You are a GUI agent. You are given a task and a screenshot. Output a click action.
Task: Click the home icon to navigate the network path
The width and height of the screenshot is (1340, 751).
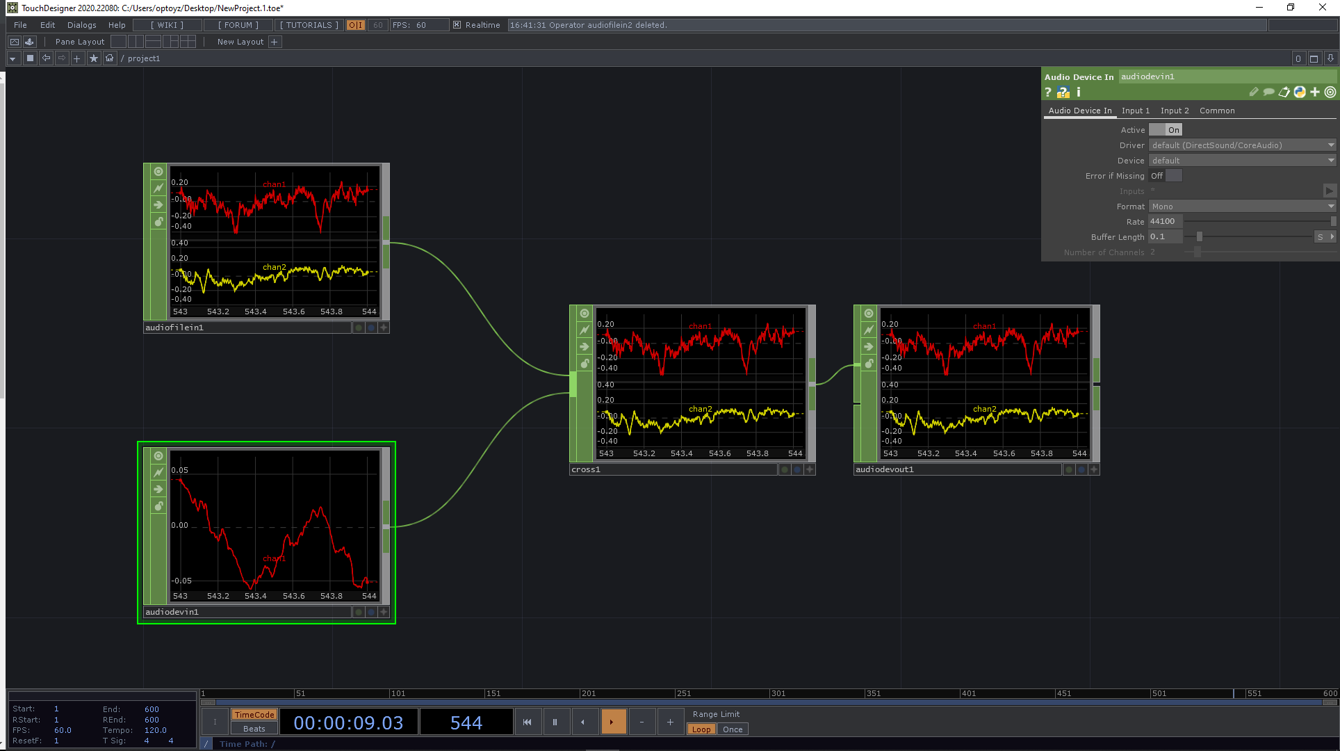click(109, 58)
